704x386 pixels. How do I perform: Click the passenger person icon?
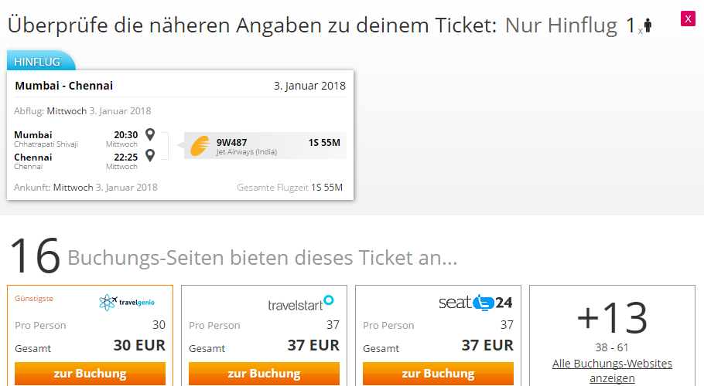pyautogui.click(x=648, y=25)
